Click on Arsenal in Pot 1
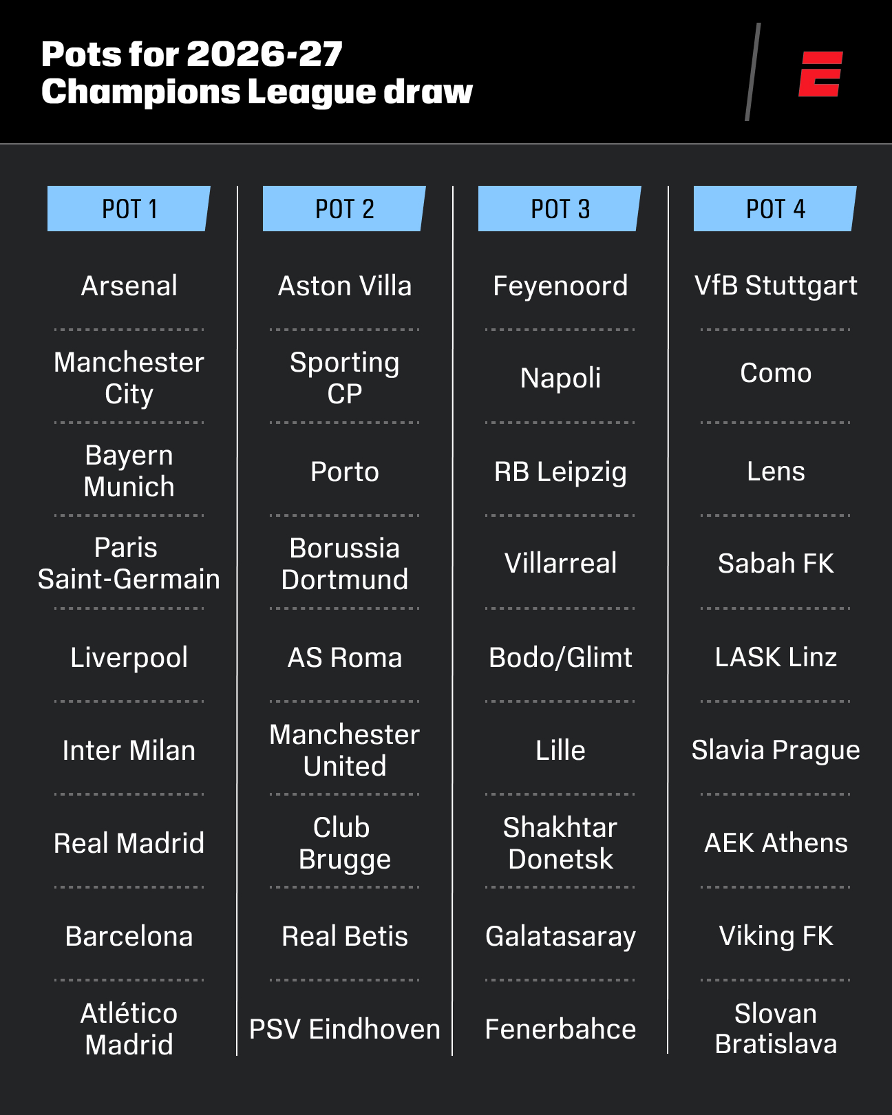Image resolution: width=892 pixels, height=1115 pixels. point(129,286)
